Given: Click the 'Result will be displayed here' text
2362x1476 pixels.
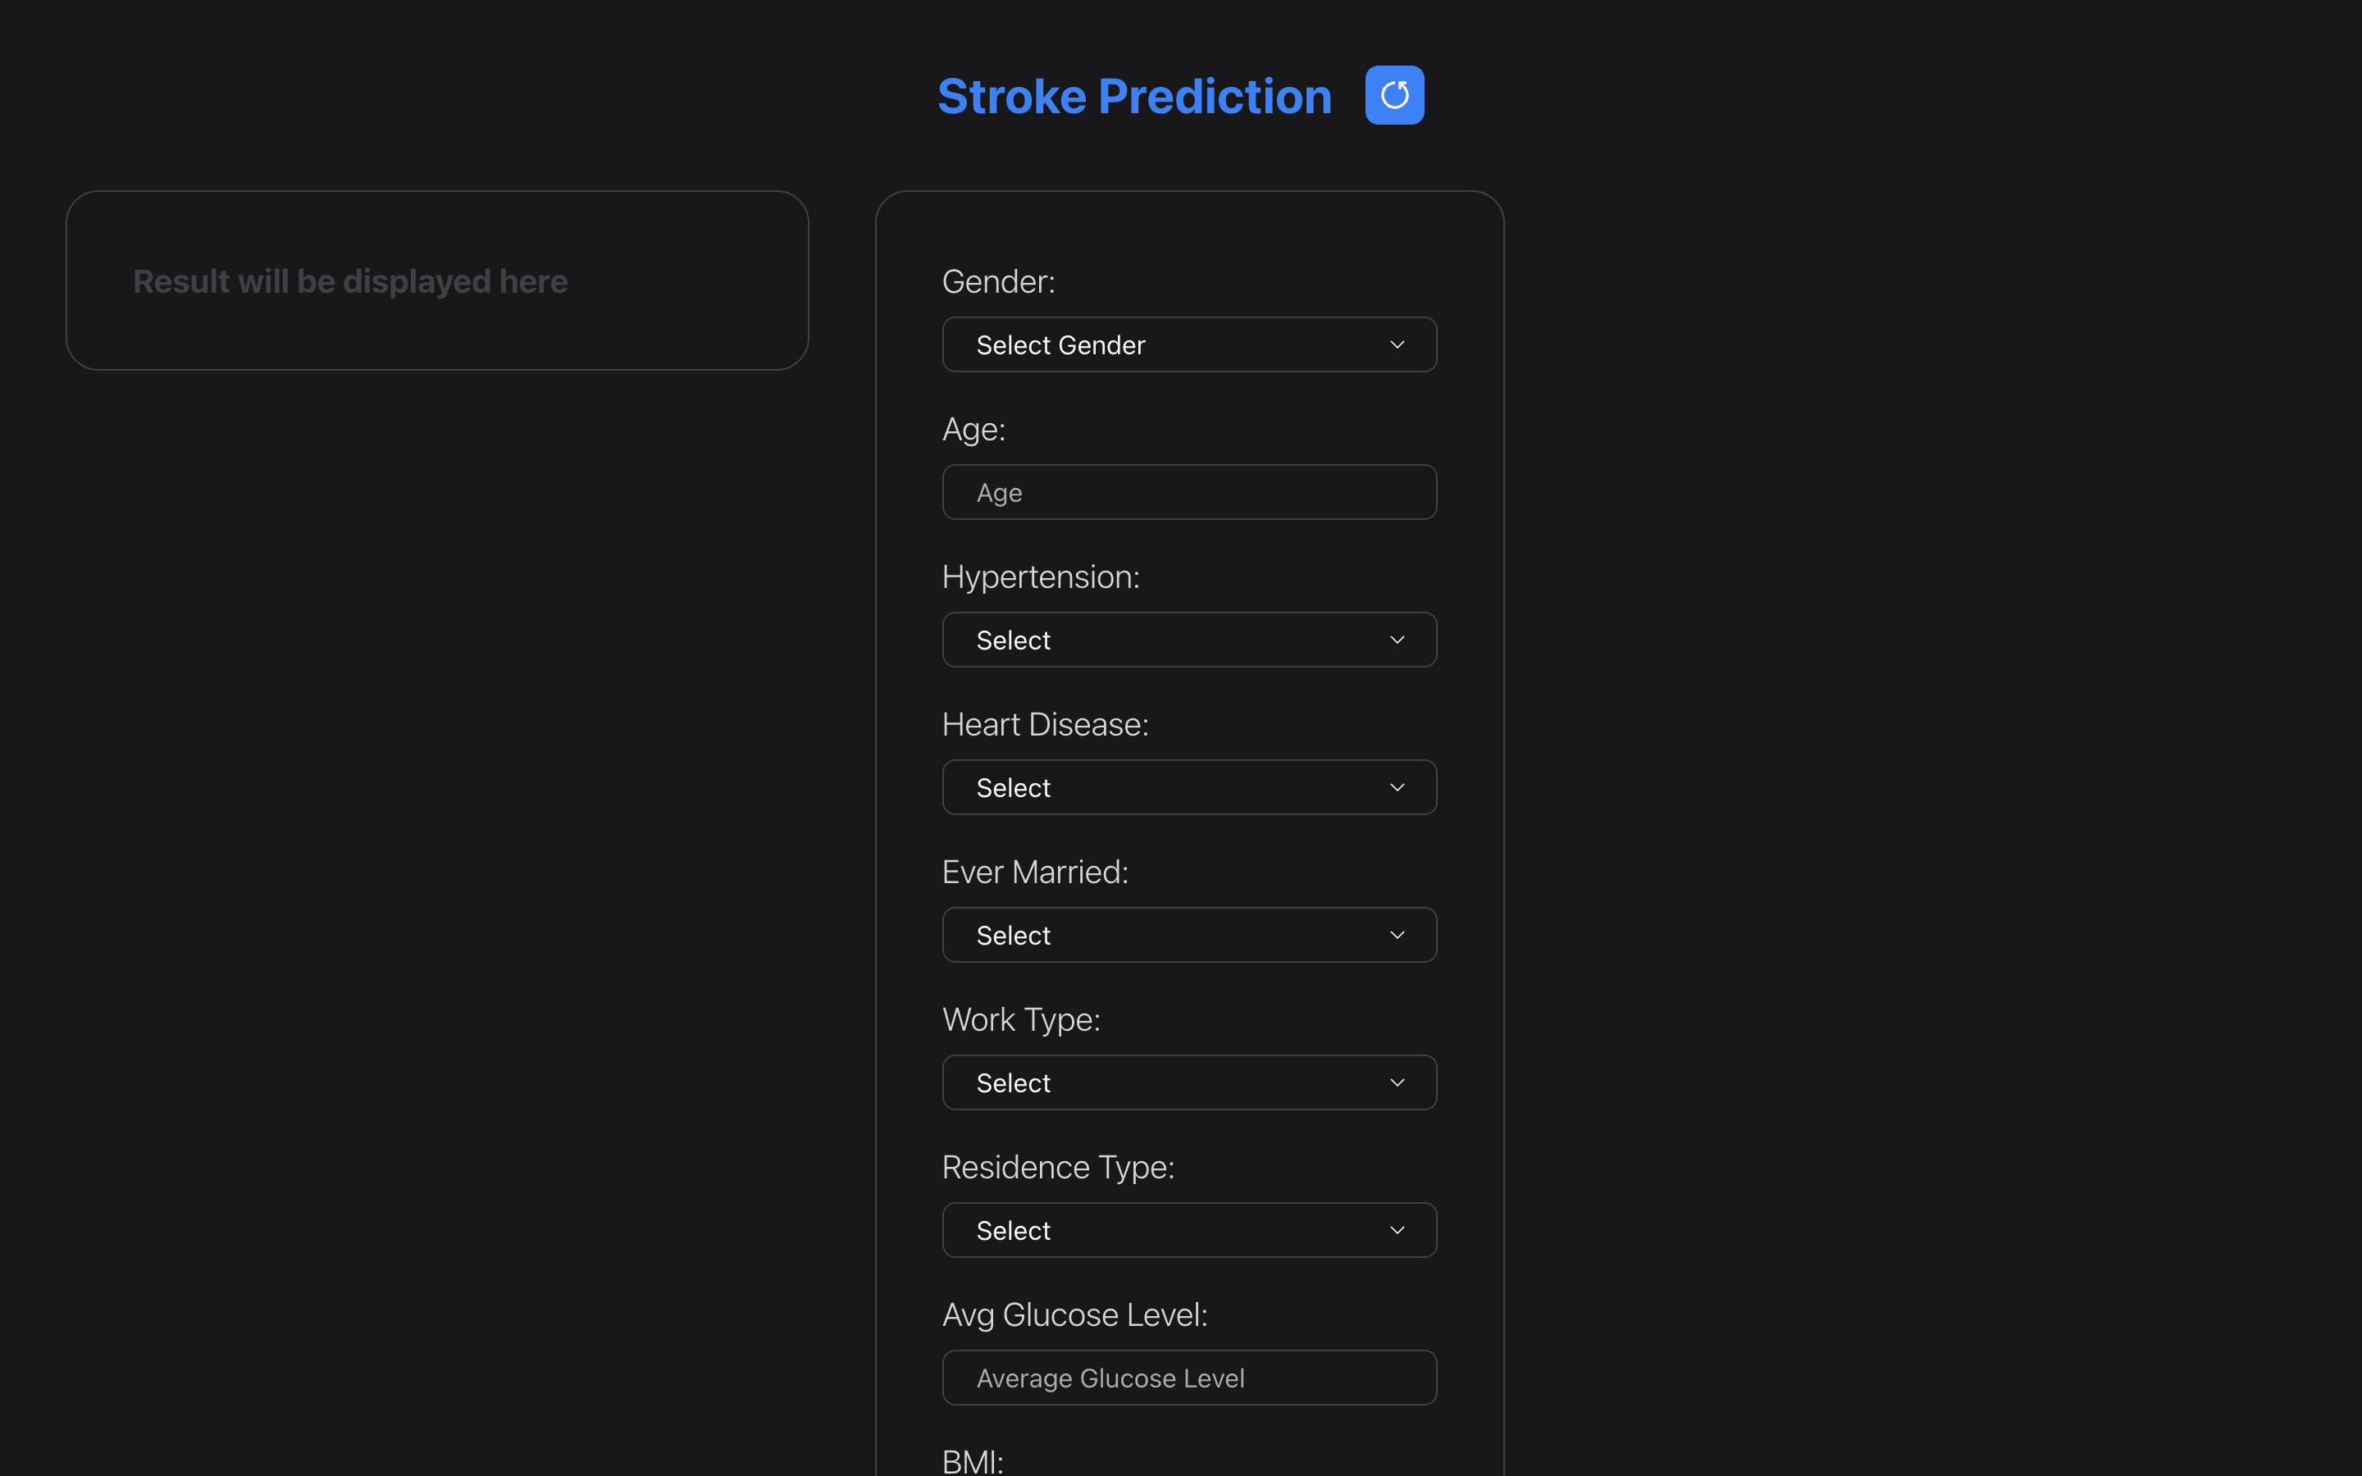Looking at the screenshot, I should point(350,281).
